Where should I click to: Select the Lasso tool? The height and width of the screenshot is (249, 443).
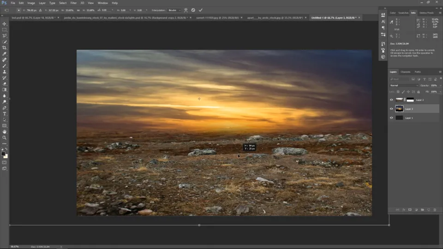point(4,36)
